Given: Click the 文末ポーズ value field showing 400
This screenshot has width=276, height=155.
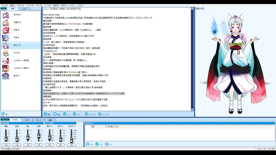Looking at the screenshot, I should click(x=71, y=145).
